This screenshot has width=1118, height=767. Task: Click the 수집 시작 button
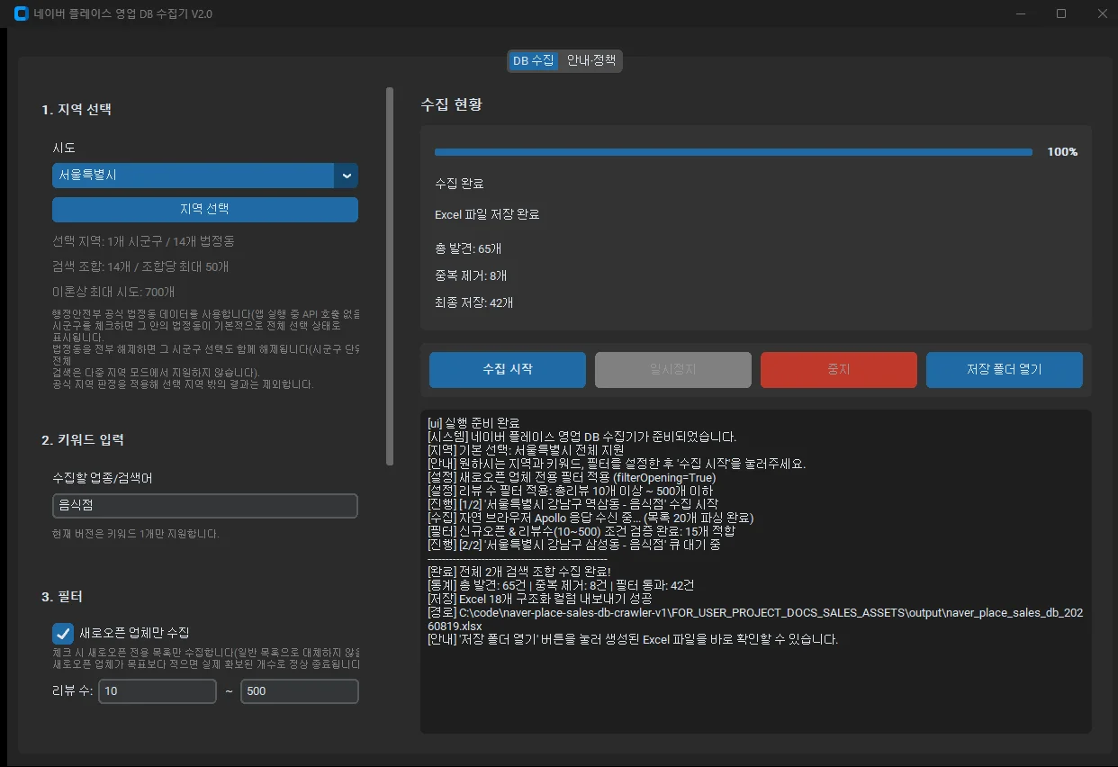508,369
